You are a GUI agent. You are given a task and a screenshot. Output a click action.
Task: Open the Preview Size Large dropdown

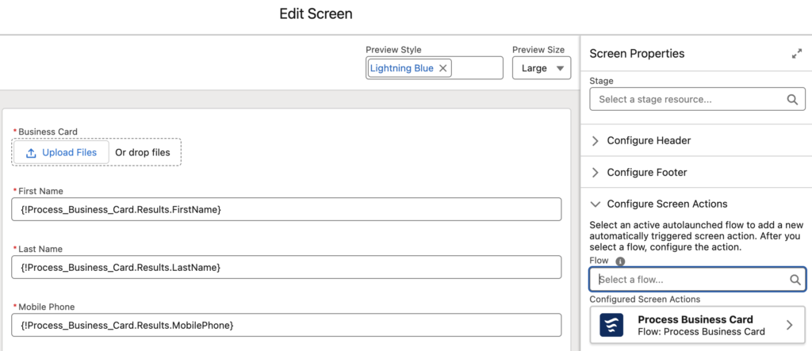point(542,68)
